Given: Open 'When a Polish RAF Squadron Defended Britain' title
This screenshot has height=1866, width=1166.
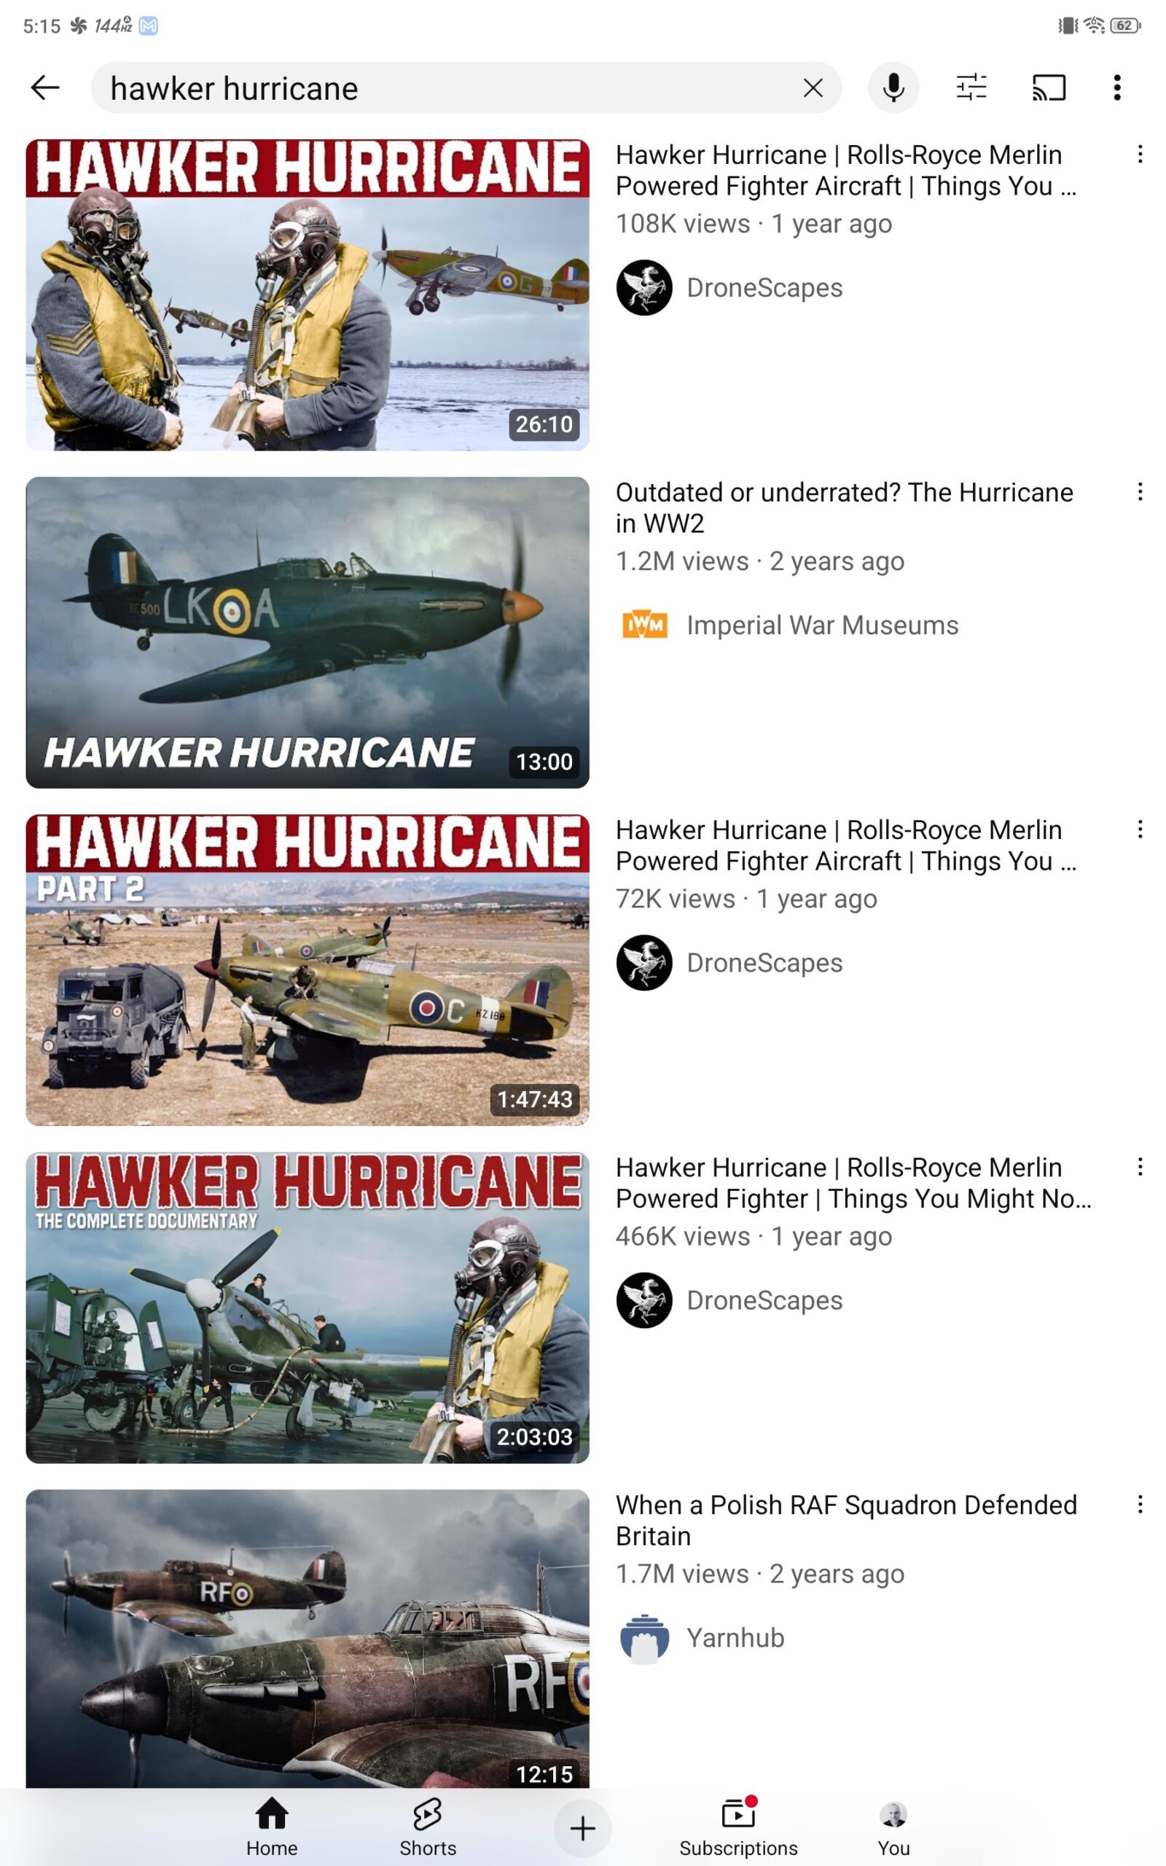Looking at the screenshot, I should tap(846, 1520).
